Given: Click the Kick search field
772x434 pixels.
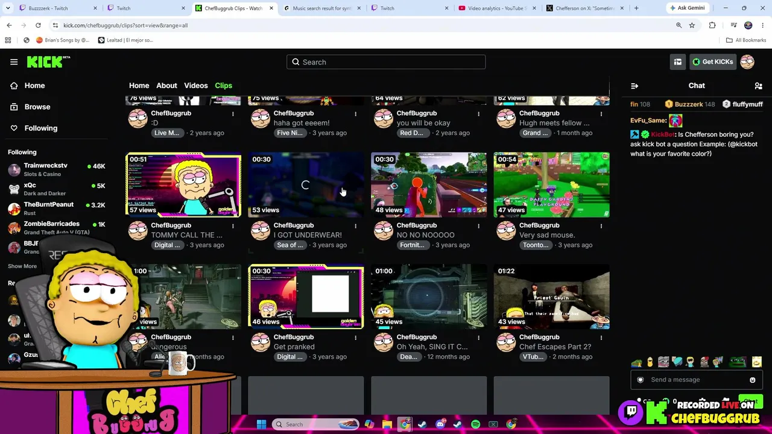Looking at the screenshot, I should click(x=386, y=62).
